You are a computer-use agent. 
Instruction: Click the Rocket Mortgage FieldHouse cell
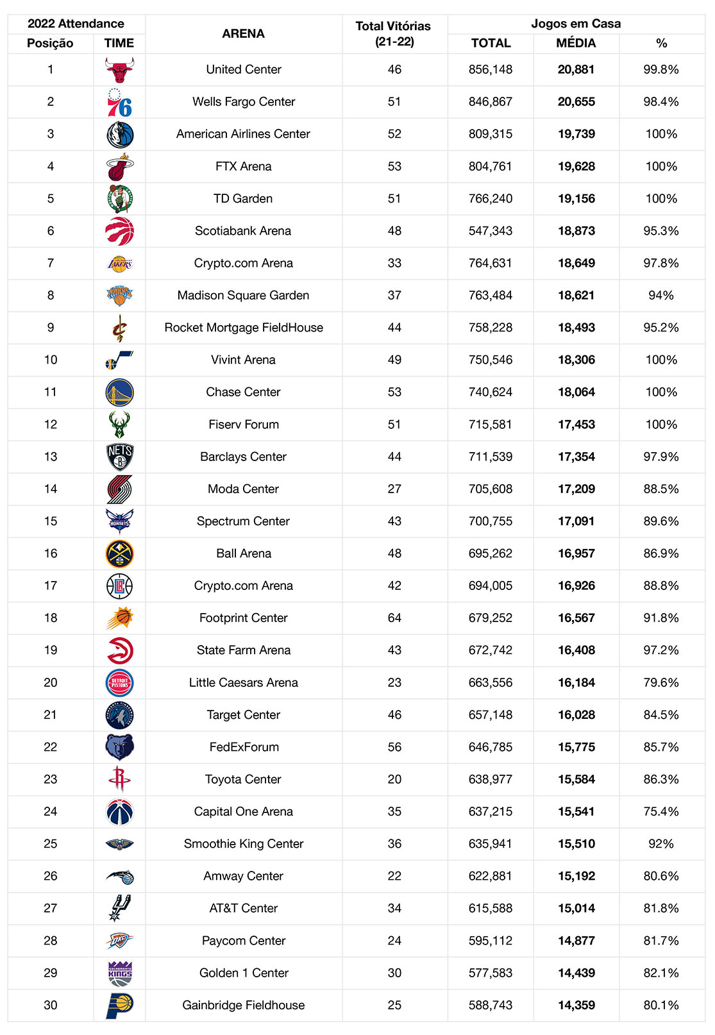tap(244, 328)
